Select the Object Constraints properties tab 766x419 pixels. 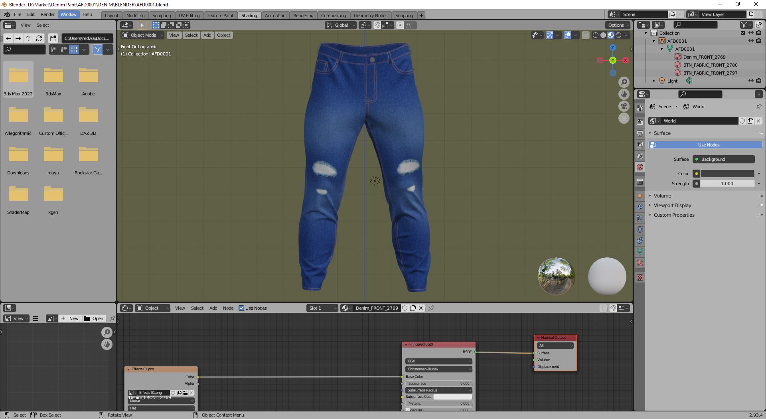640,239
